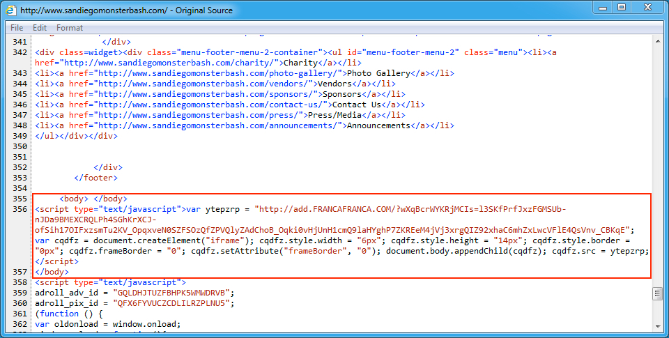Click the adroll_adv_id value on line 359

click(171, 293)
